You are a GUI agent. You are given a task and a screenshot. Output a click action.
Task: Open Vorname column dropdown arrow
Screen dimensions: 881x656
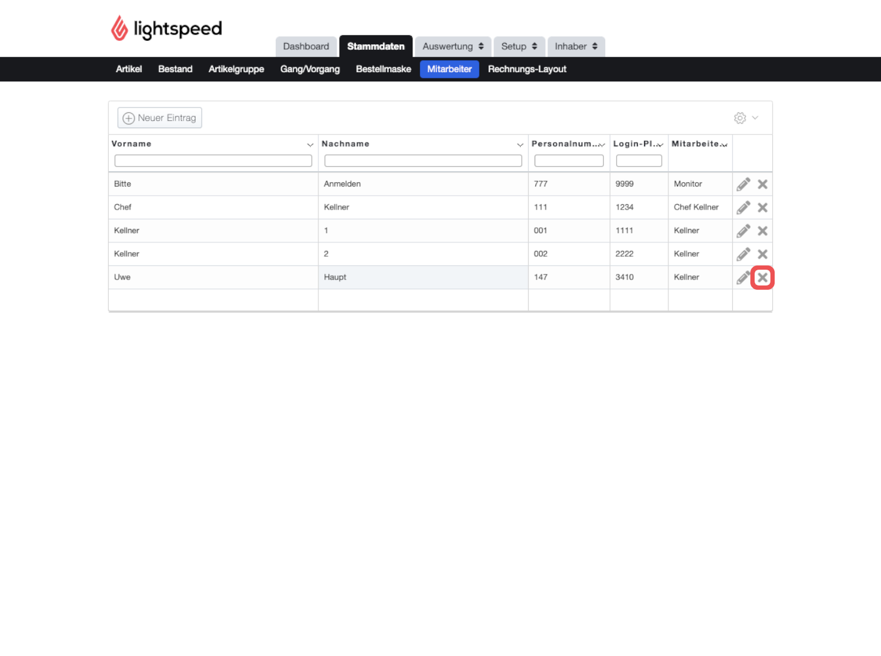(310, 145)
